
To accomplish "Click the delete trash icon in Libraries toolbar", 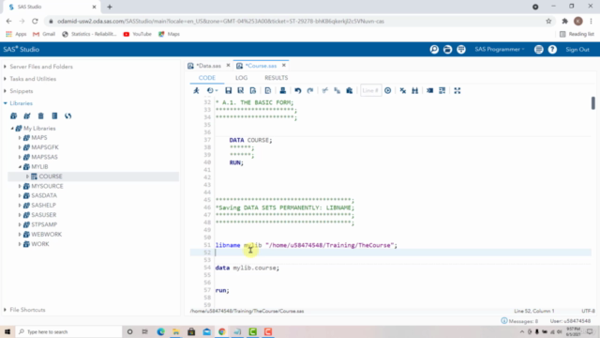I will click(x=40, y=115).
